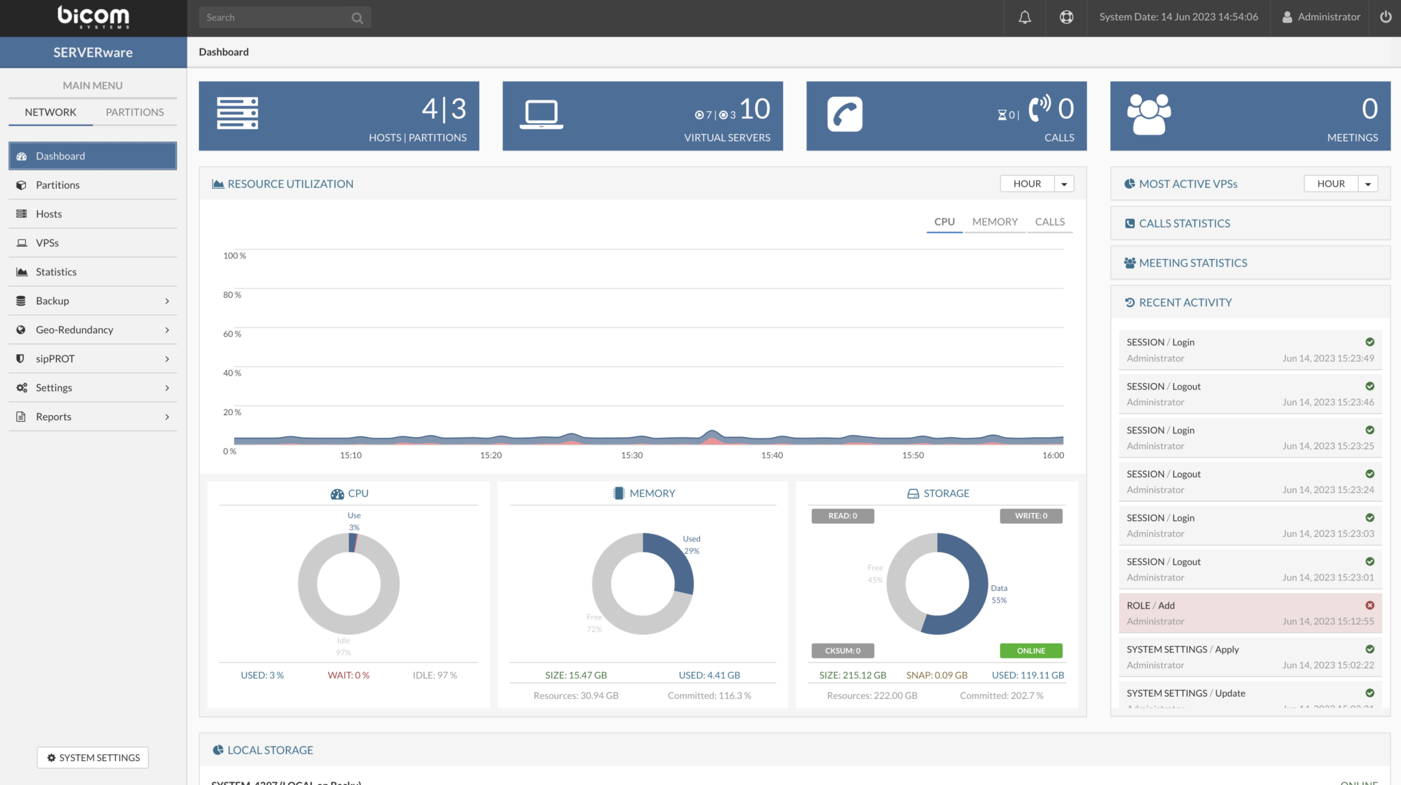The width and height of the screenshot is (1401, 785).
Task: Open the notifications bell icon
Action: pyautogui.click(x=1024, y=17)
